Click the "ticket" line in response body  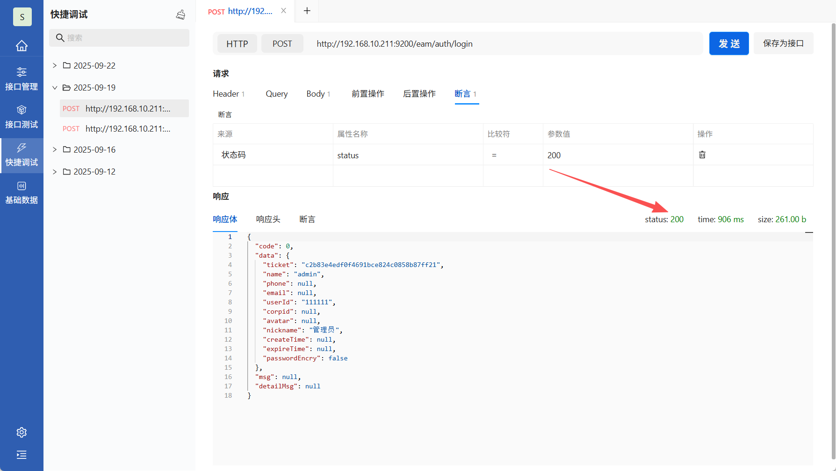tap(353, 265)
